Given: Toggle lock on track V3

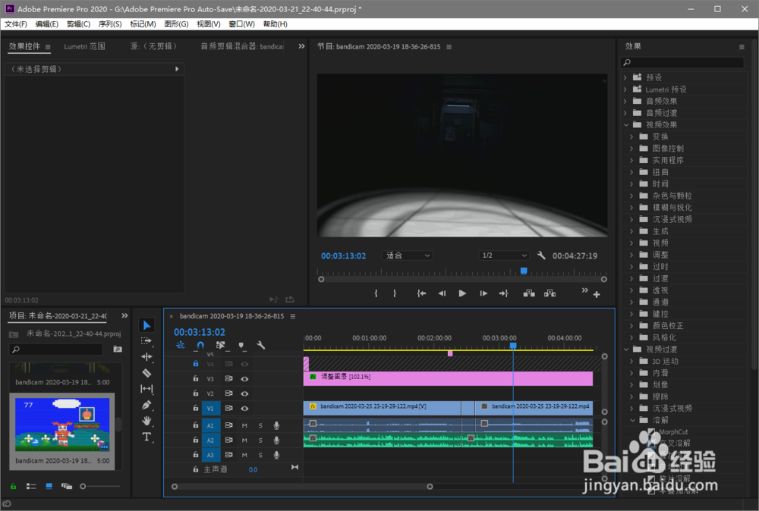Looking at the screenshot, I should [x=196, y=378].
